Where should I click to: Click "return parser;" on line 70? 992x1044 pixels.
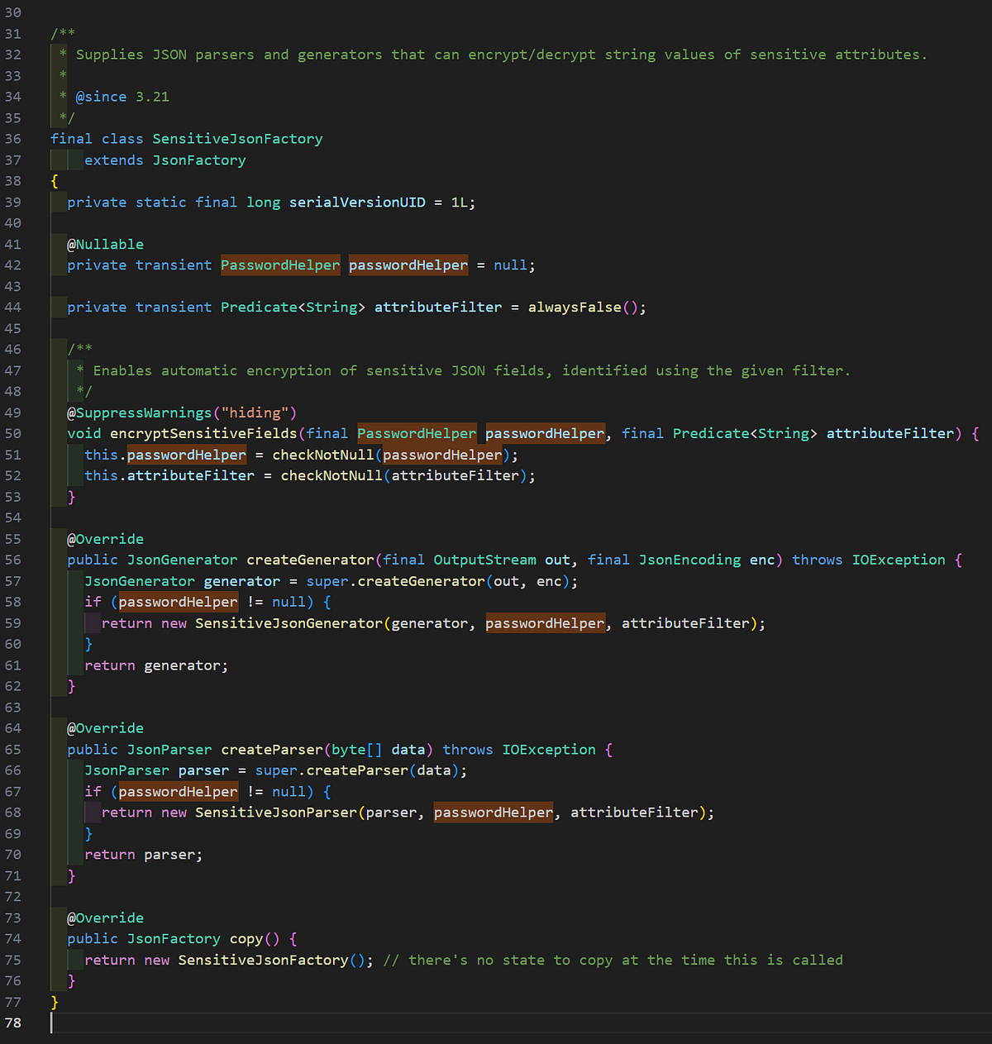(x=144, y=855)
